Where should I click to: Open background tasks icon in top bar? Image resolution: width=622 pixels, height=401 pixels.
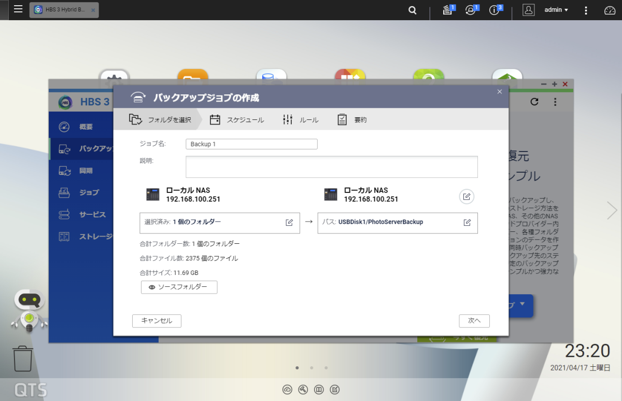(448, 10)
